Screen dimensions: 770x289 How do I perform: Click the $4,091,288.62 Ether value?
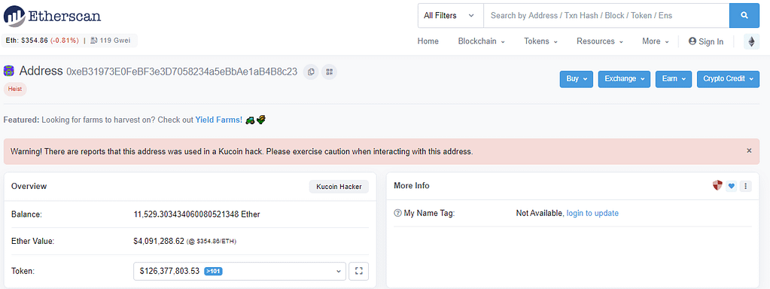tap(159, 241)
